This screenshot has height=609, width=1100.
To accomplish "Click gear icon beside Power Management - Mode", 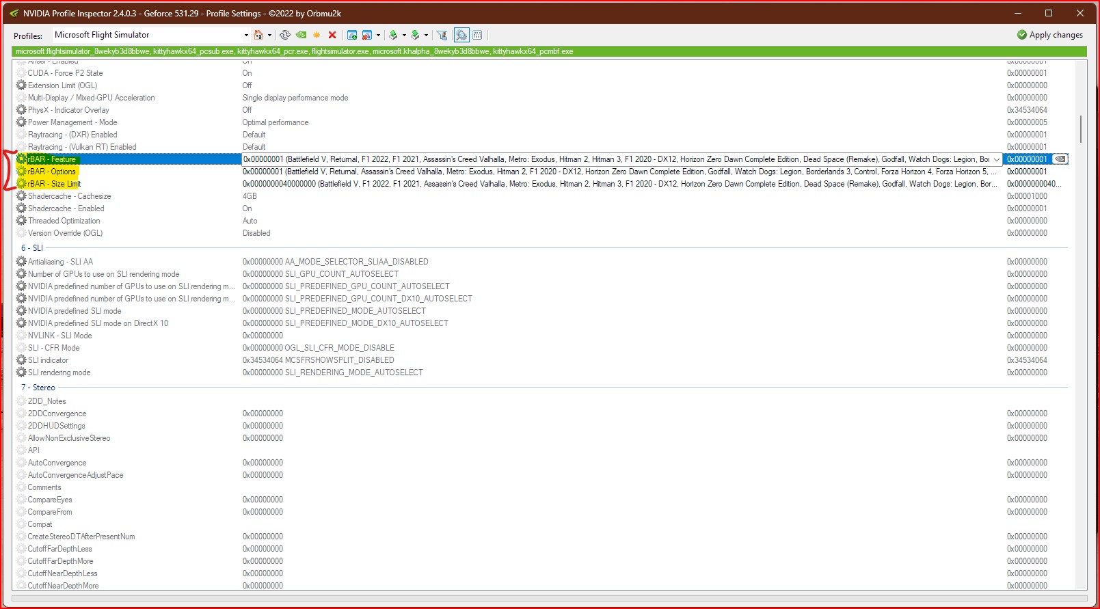I will (x=21, y=122).
